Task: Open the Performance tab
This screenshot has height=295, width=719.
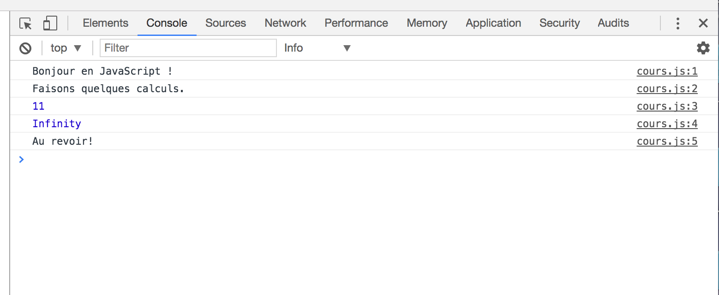Action: 356,23
